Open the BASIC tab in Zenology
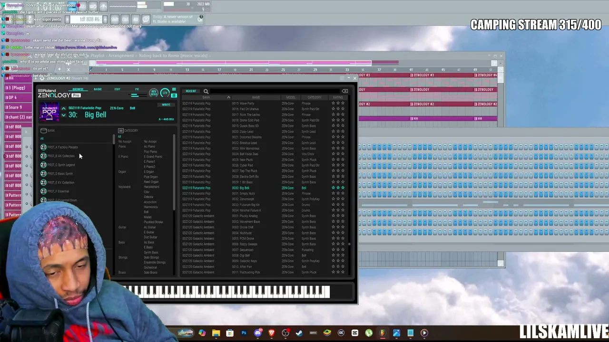Image resolution: width=609 pixels, height=342 pixels. point(98,89)
